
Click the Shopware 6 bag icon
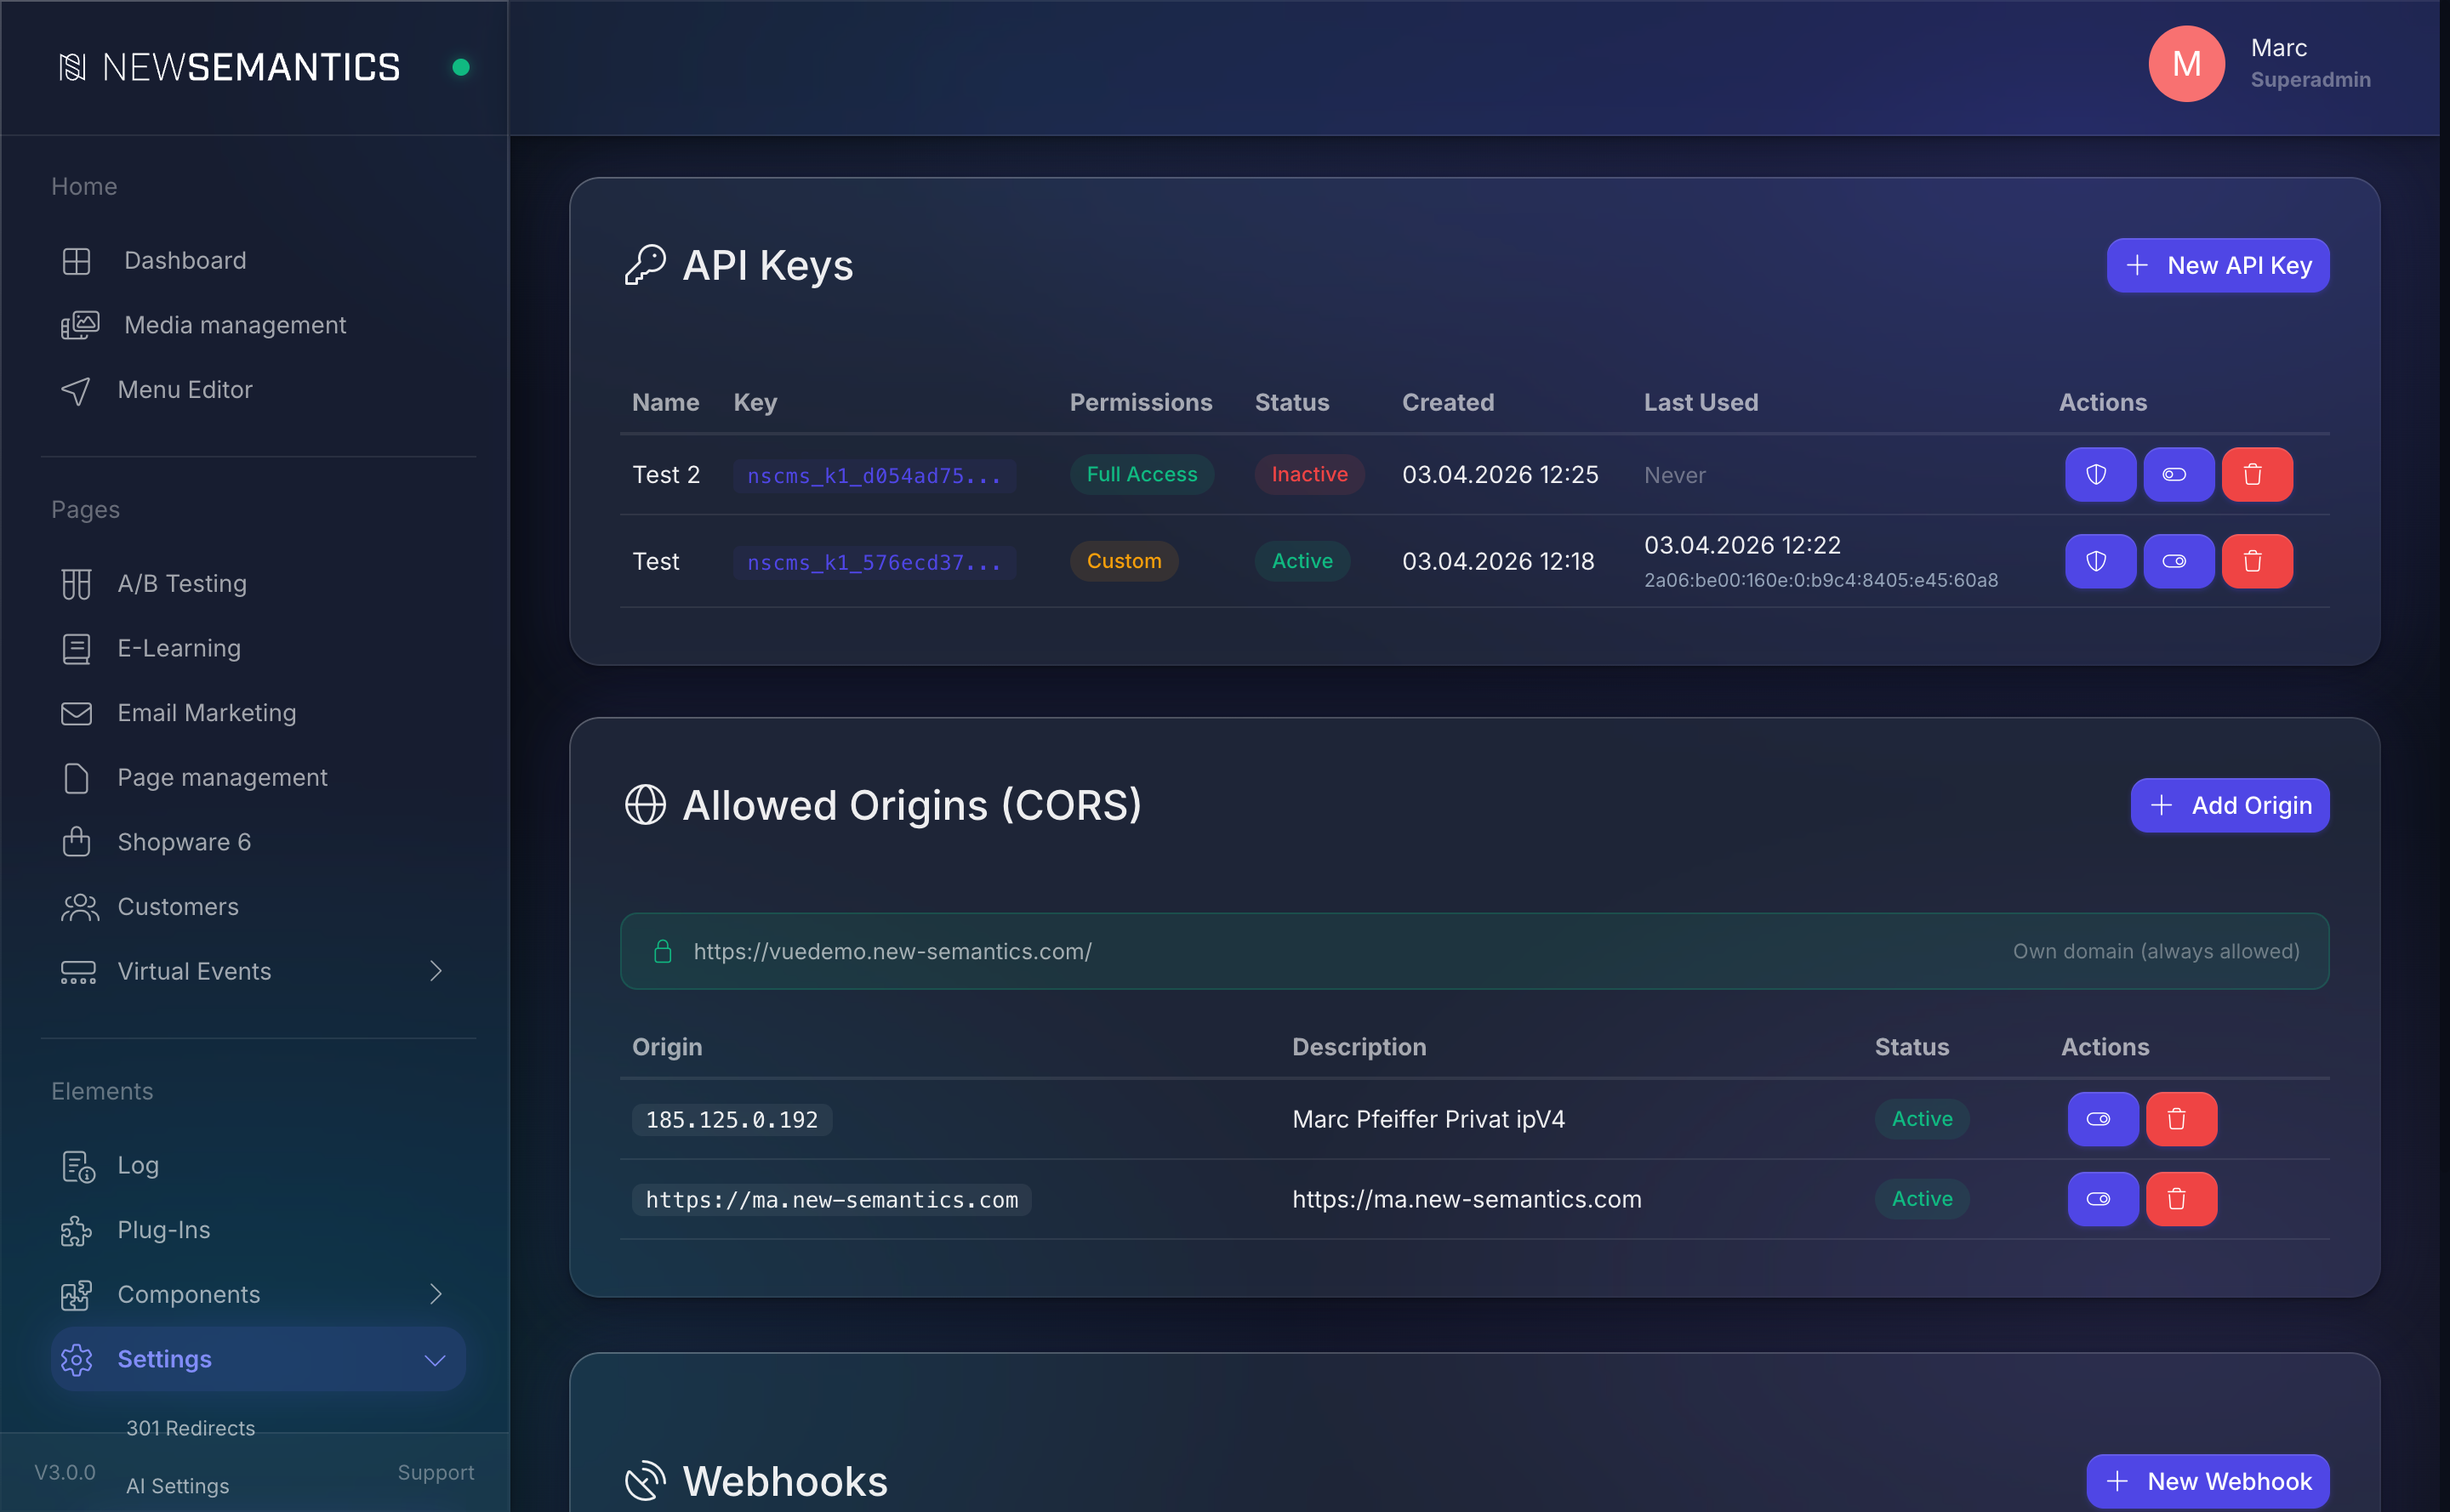[x=76, y=842]
